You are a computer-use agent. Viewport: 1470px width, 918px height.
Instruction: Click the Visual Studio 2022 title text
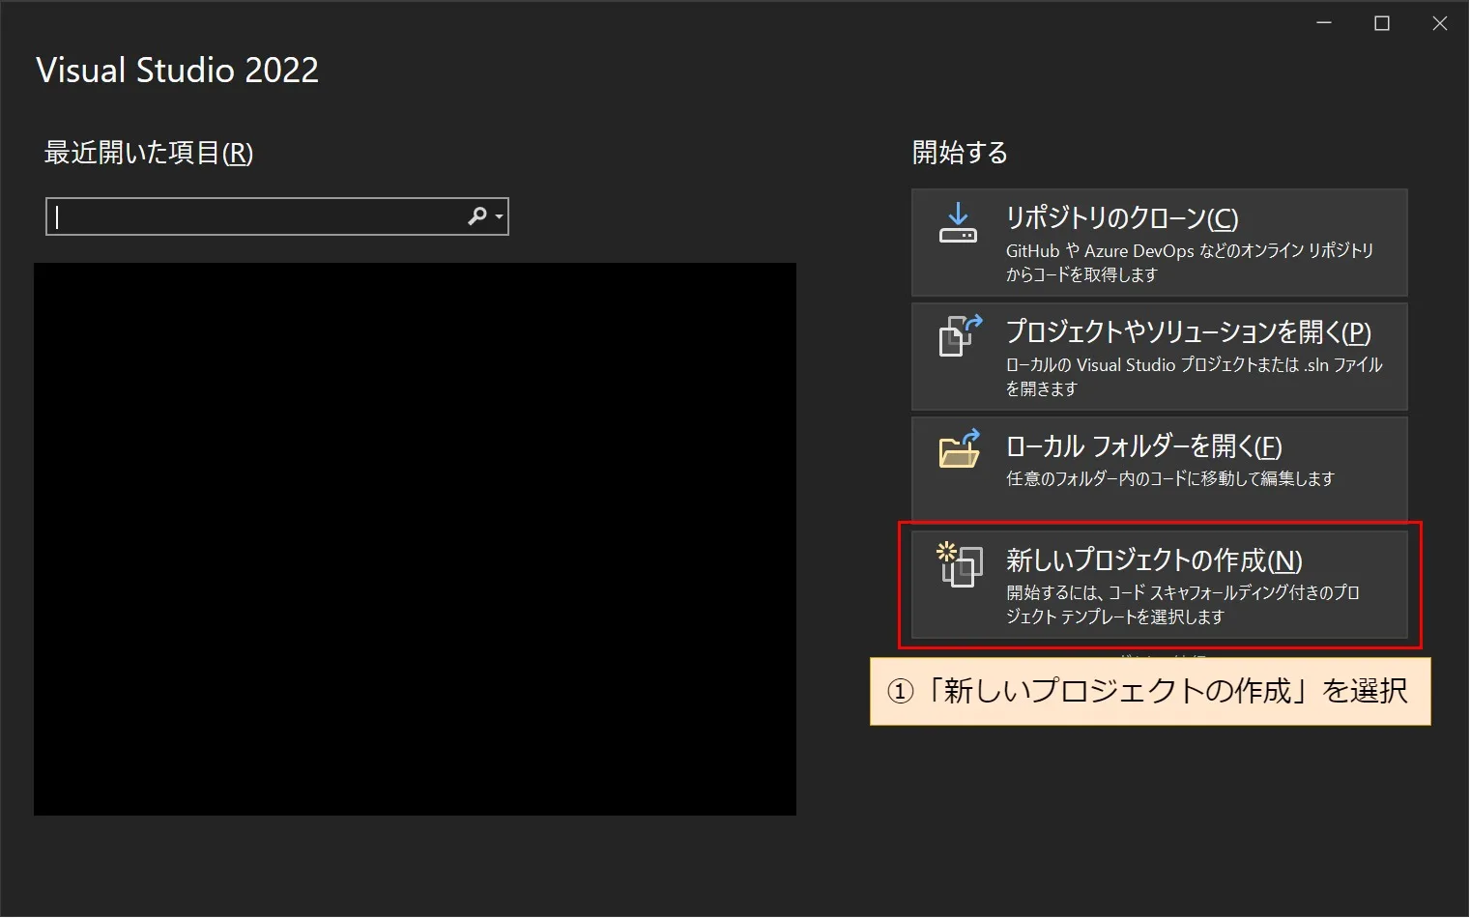click(x=177, y=70)
